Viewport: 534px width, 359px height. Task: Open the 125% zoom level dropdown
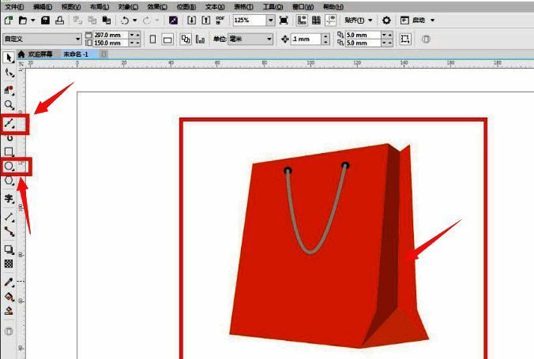point(271,20)
